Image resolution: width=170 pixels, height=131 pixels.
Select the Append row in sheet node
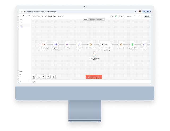[x=132, y=44]
